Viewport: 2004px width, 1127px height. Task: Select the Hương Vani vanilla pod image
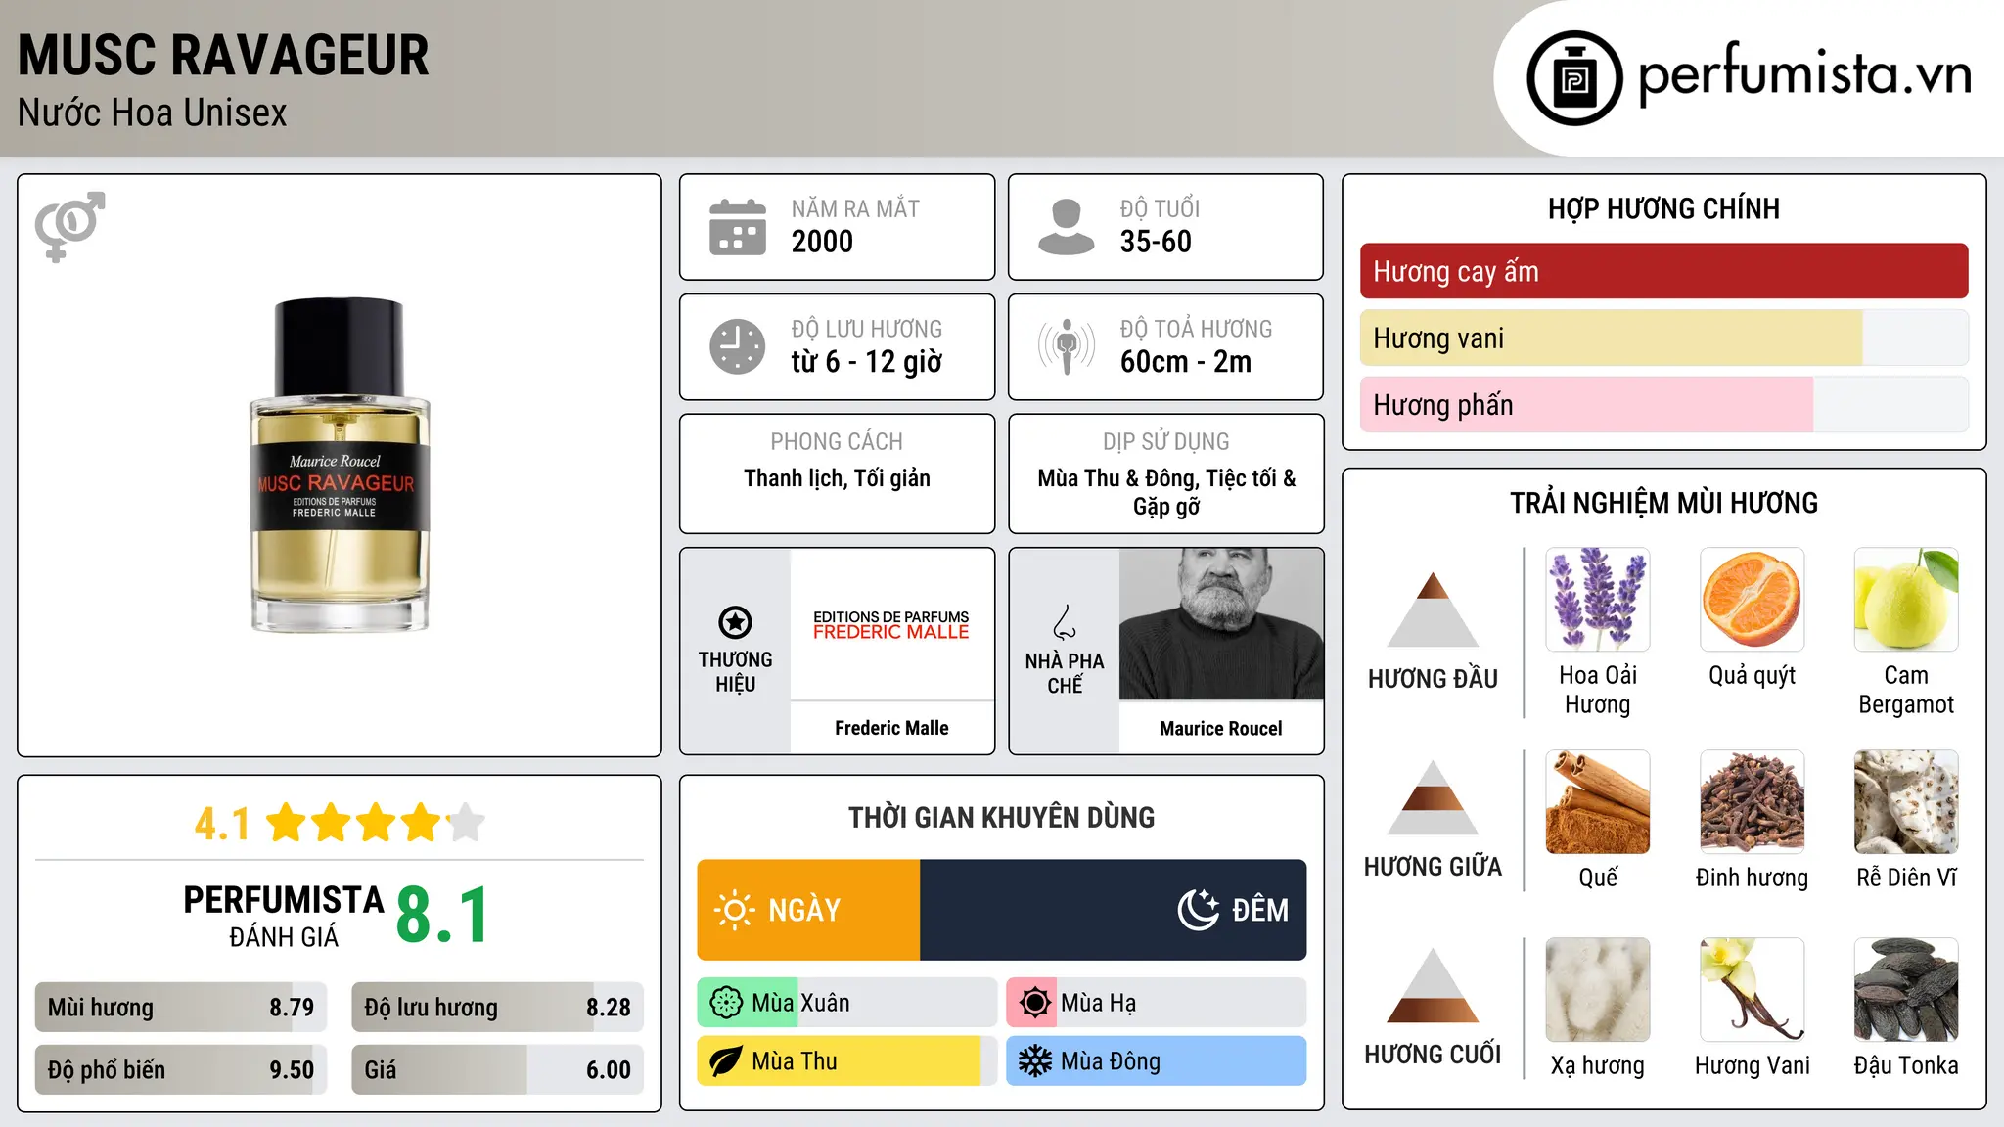[1753, 990]
